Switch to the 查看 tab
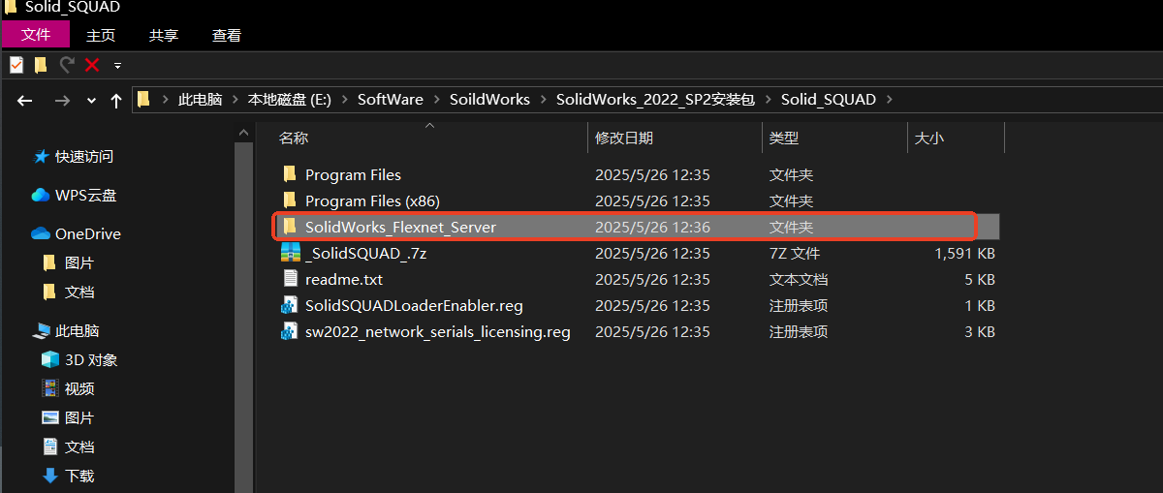Viewport: 1163px width, 493px height. 227,35
